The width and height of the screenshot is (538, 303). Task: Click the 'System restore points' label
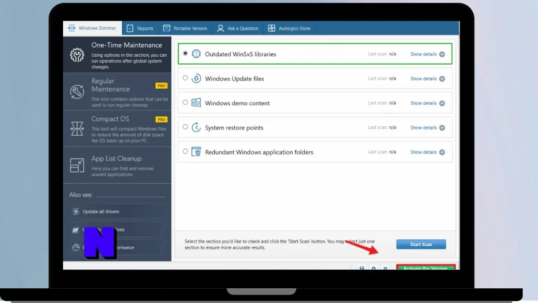[x=234, y=127]
